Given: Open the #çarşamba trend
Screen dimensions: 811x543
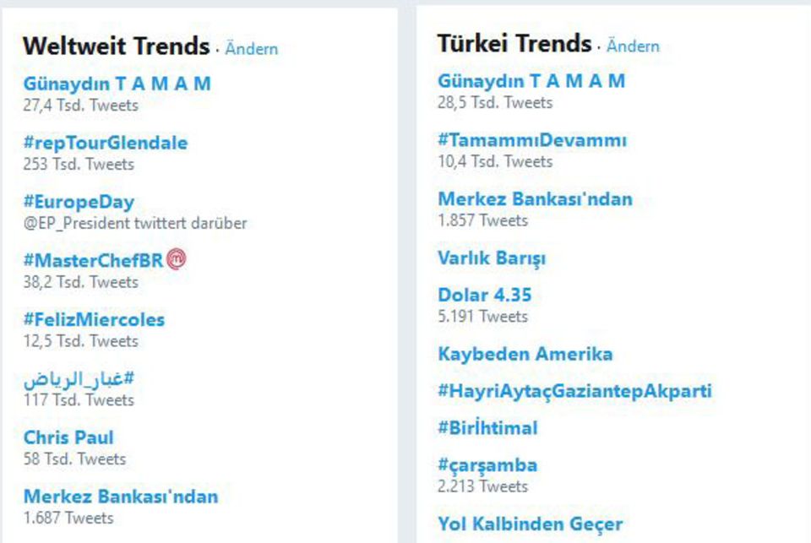Looking at the screenshot, I should (x=487, y=465).
